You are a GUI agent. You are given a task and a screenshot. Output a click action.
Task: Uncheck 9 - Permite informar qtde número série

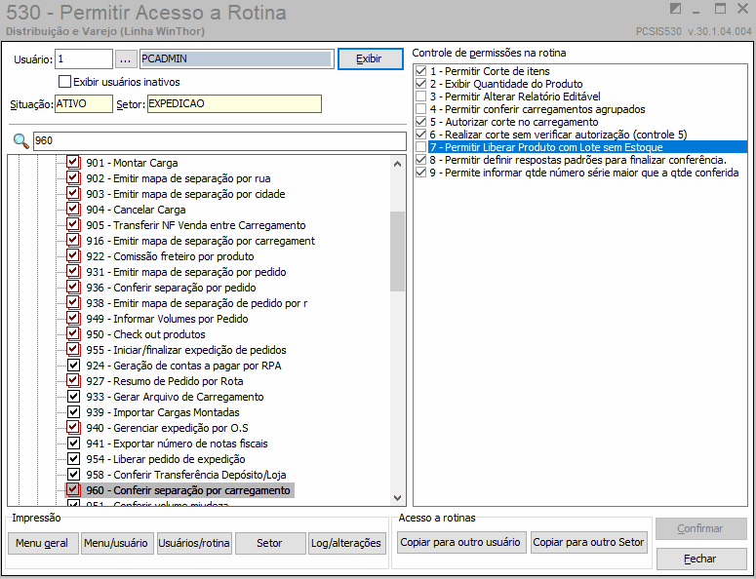point(420,173)
